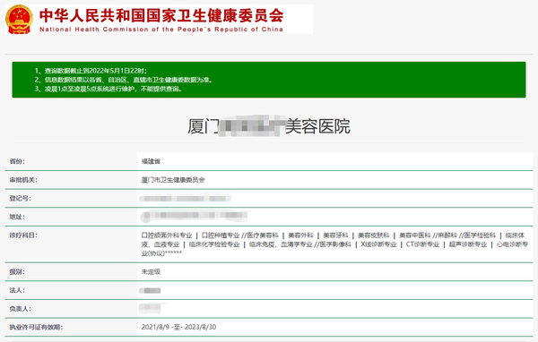Select the validity period 2021/8/9 -至- 2023/8/30

pyautogui.click(x=178, y=328)
